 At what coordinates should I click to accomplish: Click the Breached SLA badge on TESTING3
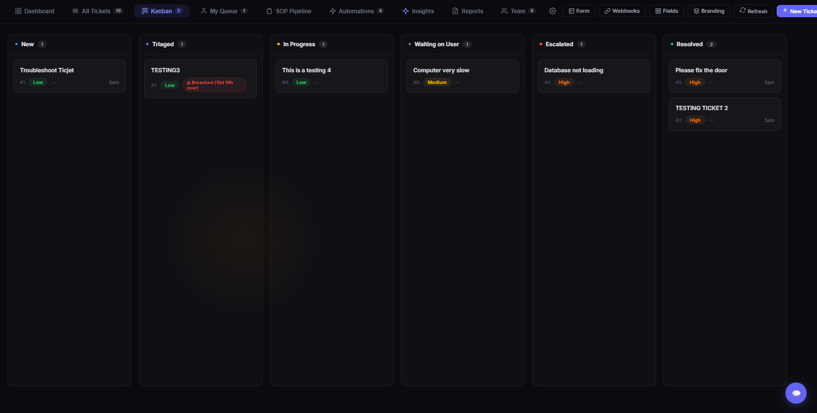pyautogui.click(x=214, y=85)
